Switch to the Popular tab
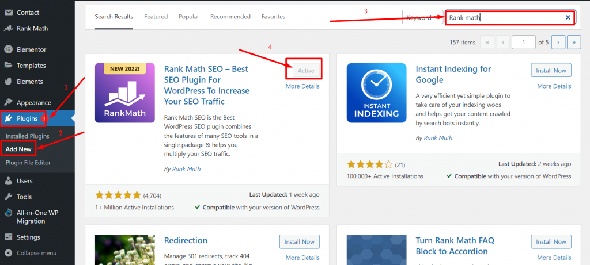 point(189,17)
